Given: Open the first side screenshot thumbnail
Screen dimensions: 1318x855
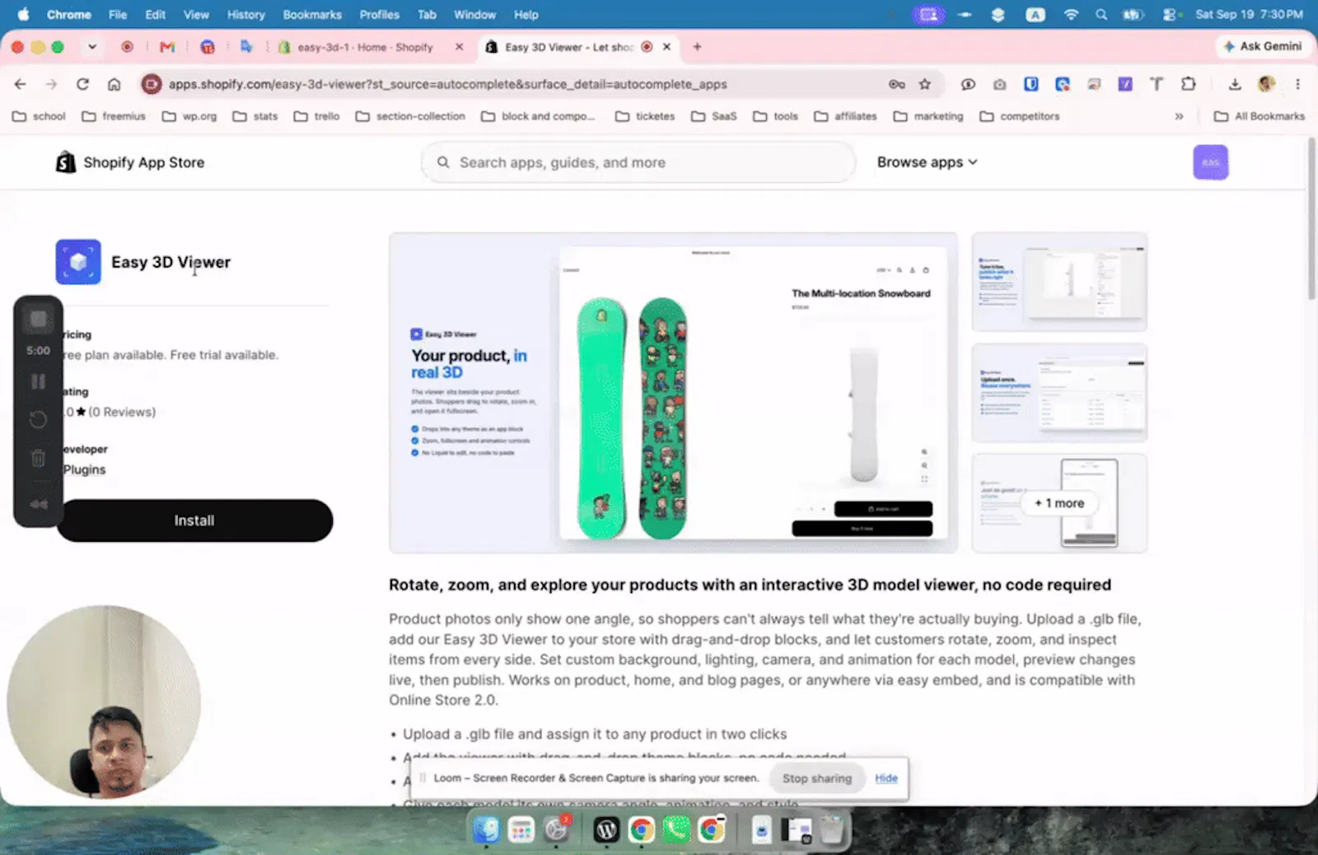Looking at the screenshot, I should click(1059, 282).
